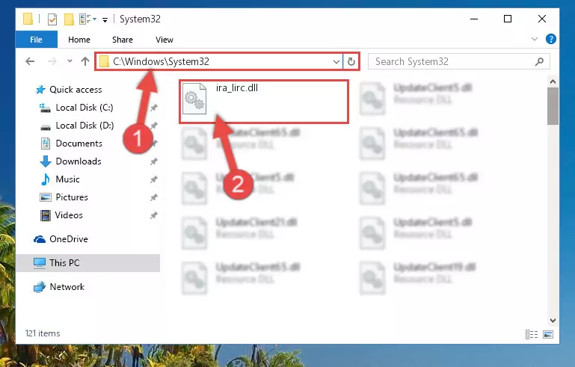Click the pin icon beside Local Disk (C:)

coord(153,108)
